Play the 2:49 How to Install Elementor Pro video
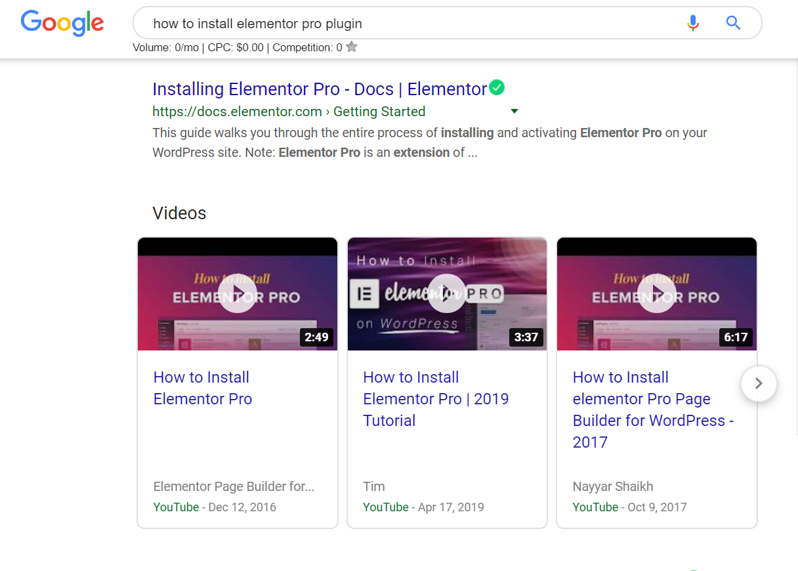The height and width of the screenshot is (571, 798). pyautogui.click(x=237, y=293)
